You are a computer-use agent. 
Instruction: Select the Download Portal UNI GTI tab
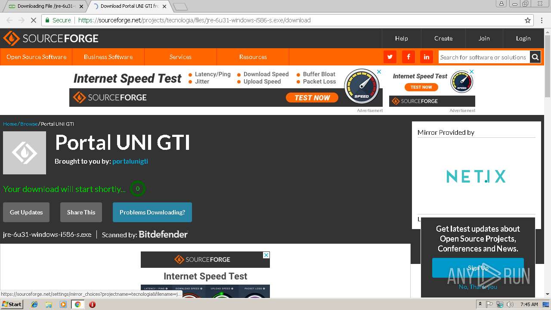click(129, 6)
